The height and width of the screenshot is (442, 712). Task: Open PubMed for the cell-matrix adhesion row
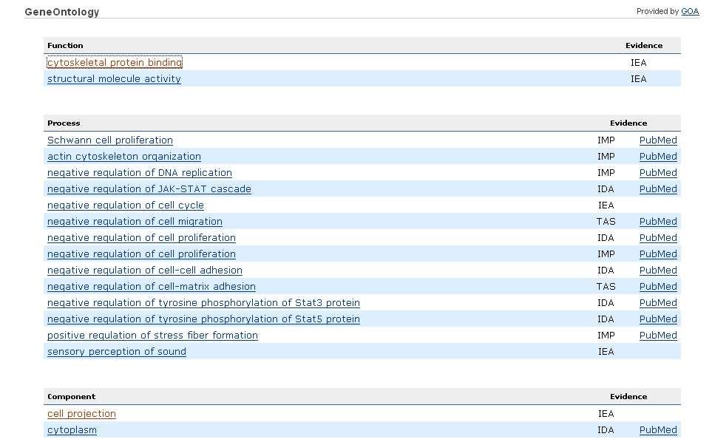(x=658, y=287)
